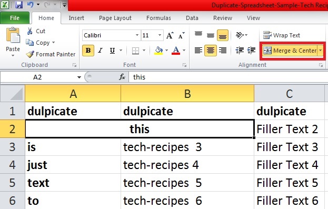This screenshot has height=209, width=328.
Task: Click the Paste button
Action: [13, 42]
